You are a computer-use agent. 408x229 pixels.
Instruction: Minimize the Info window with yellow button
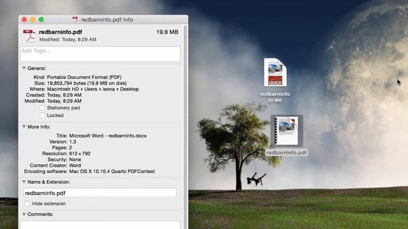click(33, 20)
